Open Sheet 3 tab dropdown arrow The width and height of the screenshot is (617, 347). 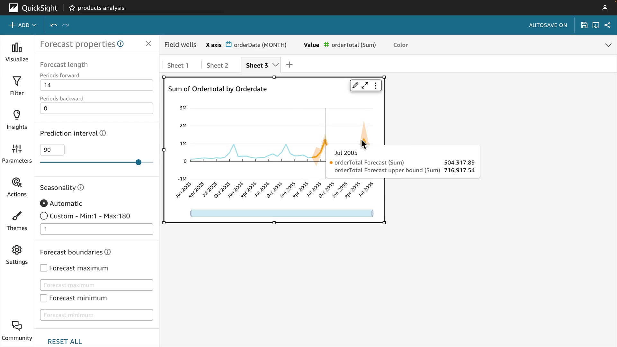click(275, 65)
